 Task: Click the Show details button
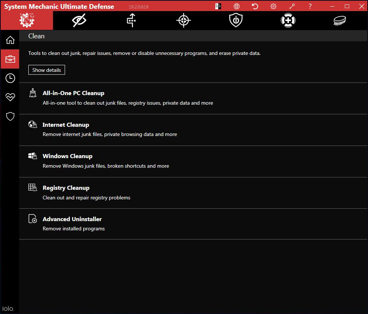coord(46,70)
